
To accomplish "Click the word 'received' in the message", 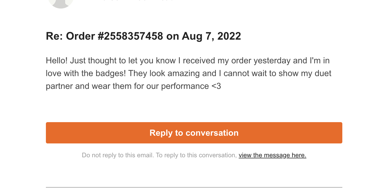I will (199, 61).
